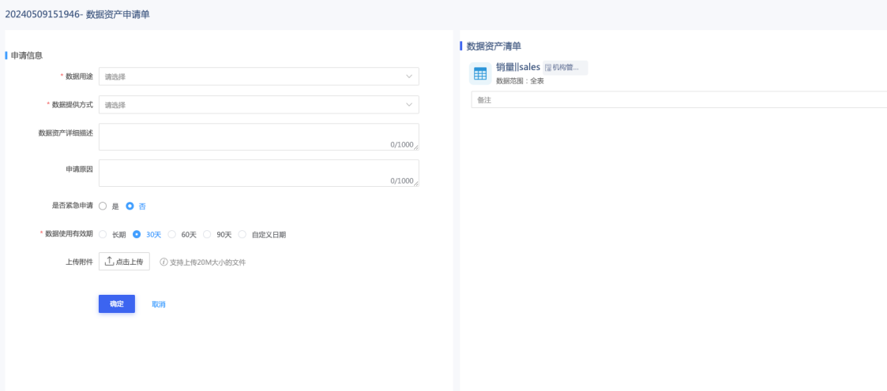Click the 申请信息 section heading

point(27,55)
